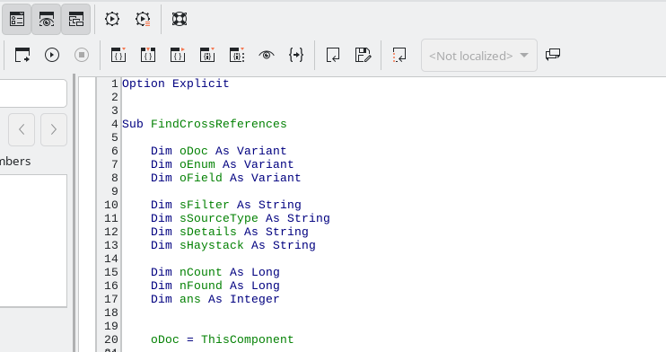This screenshot has width=666, height=352.
Task: Toggle the Object Catalog panel button
Action: 17,19
